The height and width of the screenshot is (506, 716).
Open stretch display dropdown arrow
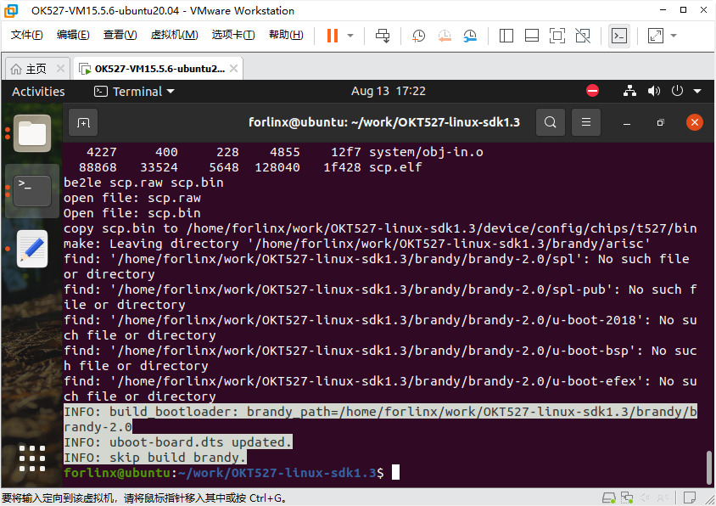674,36
